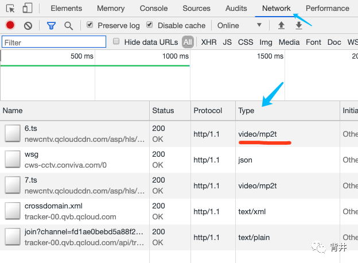This screenshot has height=263, width=358.
Task: Select the Network tab
Action: coord(277,9)
